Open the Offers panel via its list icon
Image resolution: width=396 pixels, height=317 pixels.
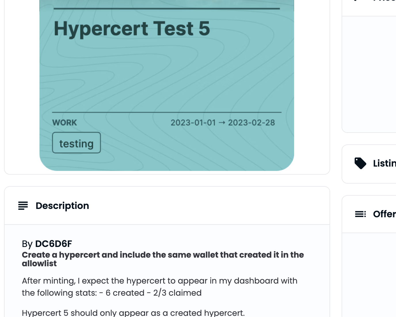[360, 214]
